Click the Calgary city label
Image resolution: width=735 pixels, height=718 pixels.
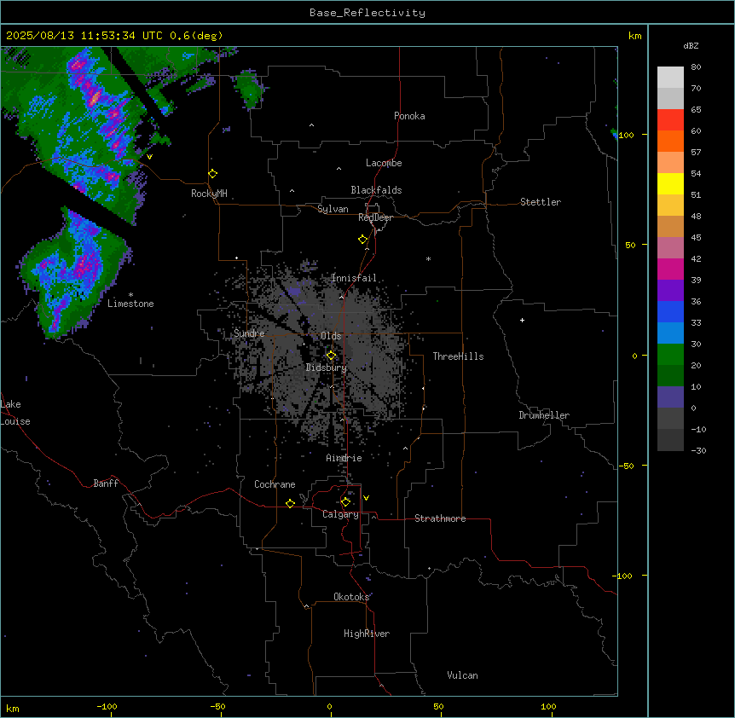[341, 514]
